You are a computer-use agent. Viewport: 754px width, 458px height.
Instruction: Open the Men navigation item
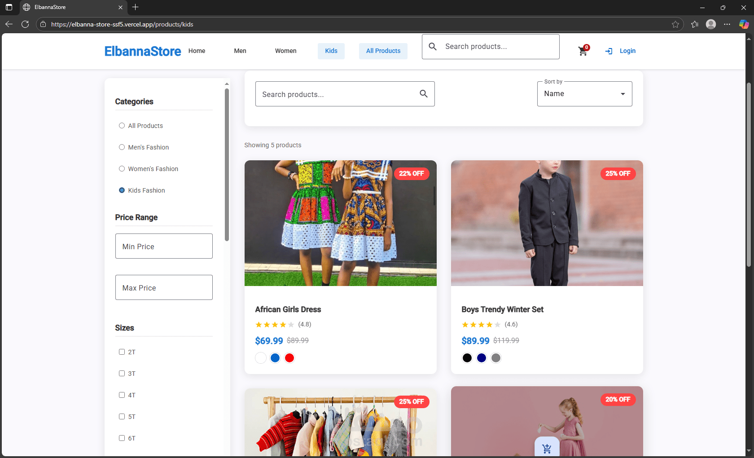(x=240, y=51)
